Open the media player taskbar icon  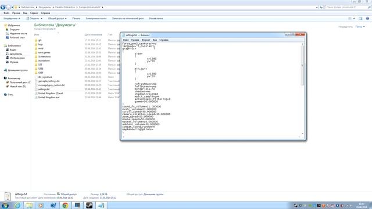click(x=41, y=205)
